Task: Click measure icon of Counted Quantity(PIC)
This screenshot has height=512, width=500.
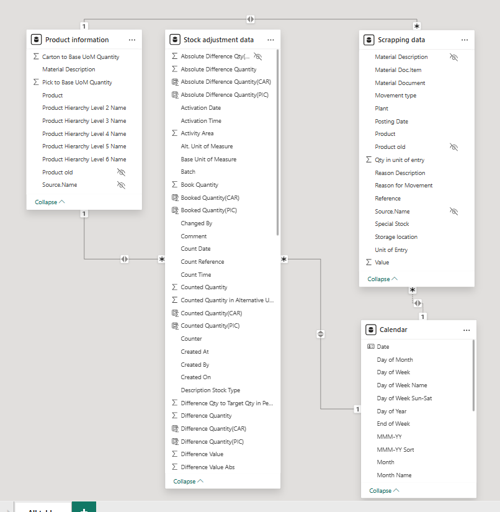Action: [175, 326]
